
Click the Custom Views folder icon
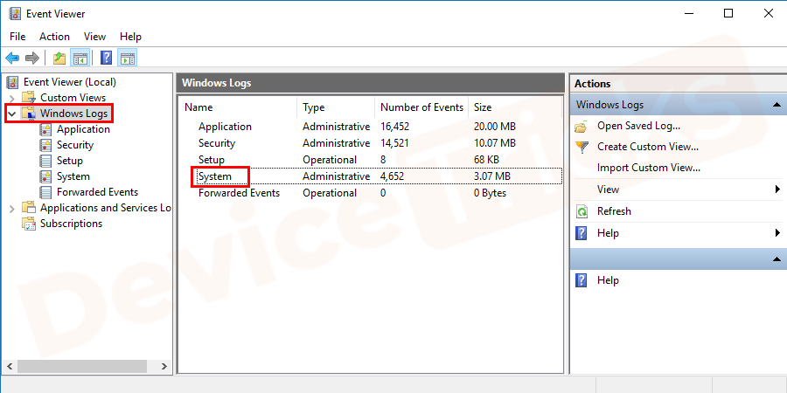point(29,98)
